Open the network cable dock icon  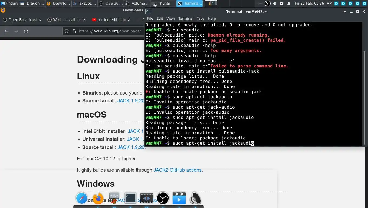click(x=114, y=198)
